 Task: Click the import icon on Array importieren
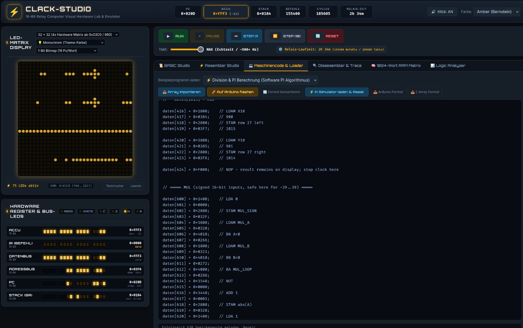[x=164, y=92]
